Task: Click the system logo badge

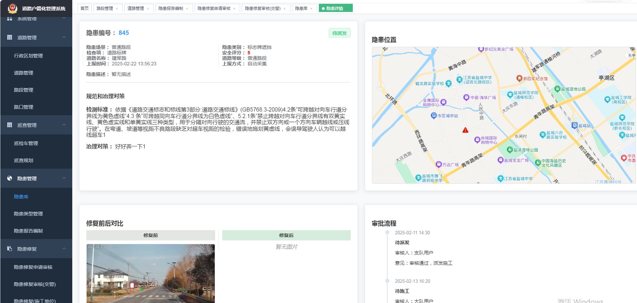Action: pos(12,8)
